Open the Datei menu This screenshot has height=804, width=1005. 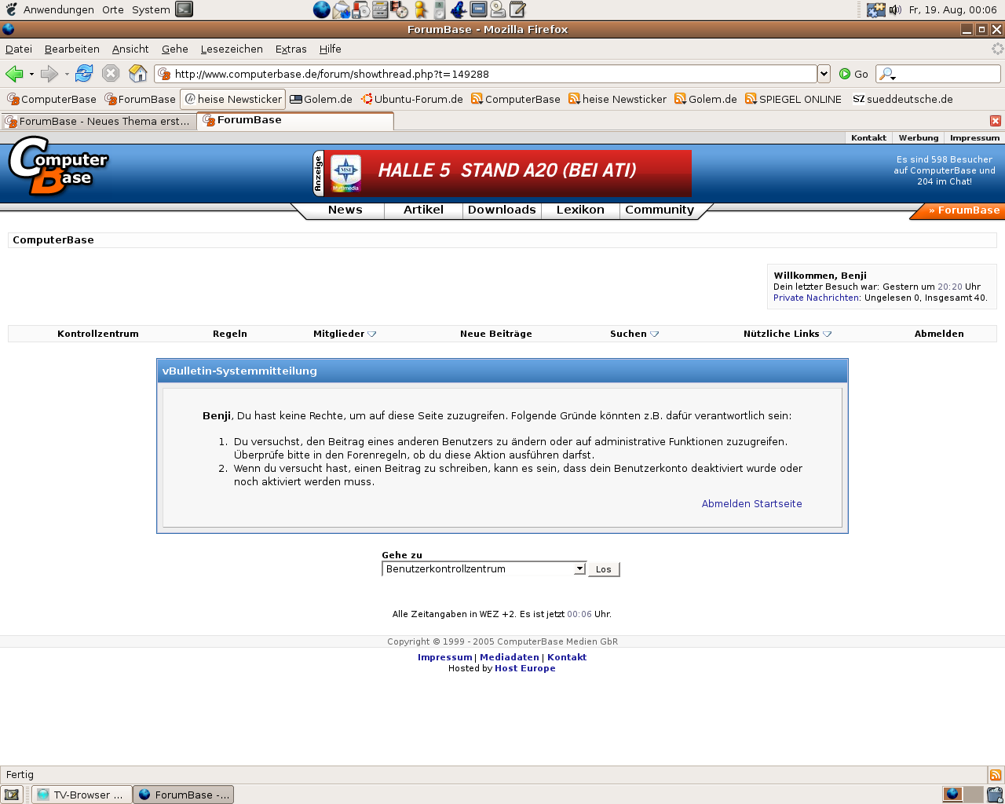pos(19,49)
